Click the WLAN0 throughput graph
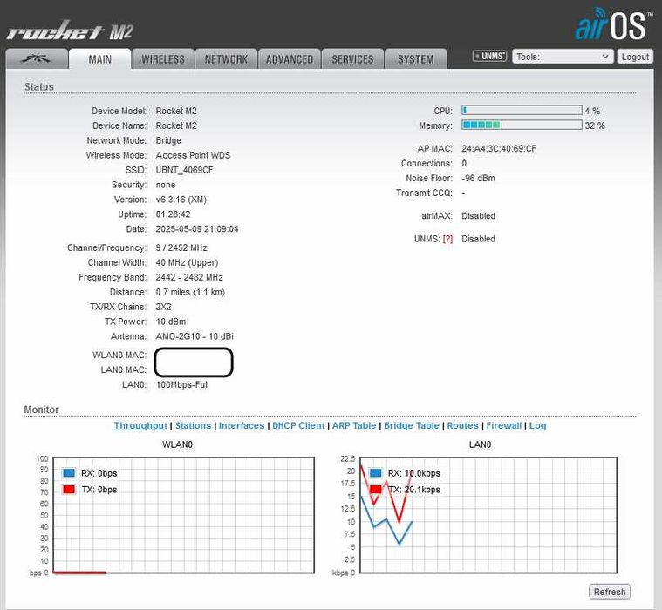Viewport: 662px width, 610px height. [184, 515]
